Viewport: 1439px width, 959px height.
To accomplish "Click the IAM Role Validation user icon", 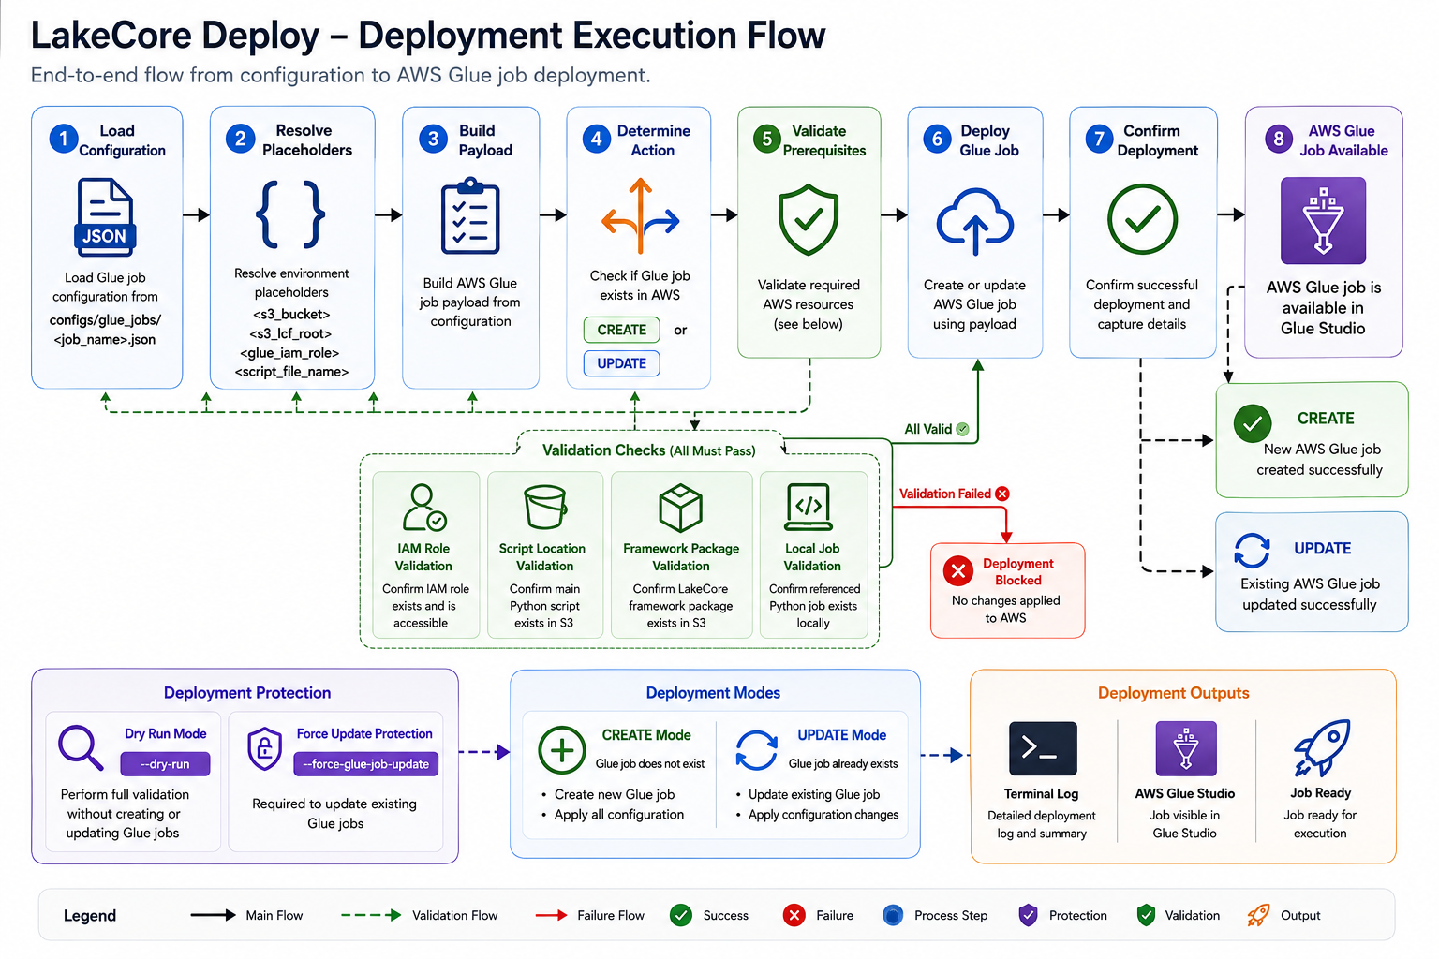I will [x=423, y=508].
